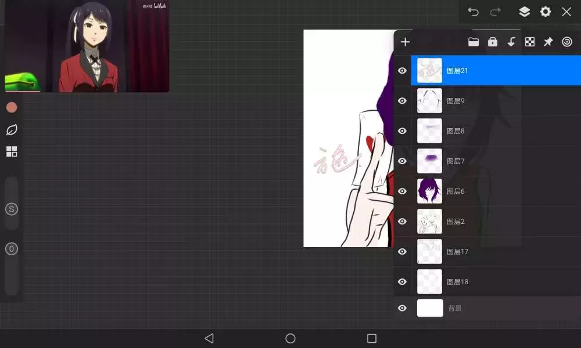Select the 图层7 layer thumbnail
The width and height of the screenshot is (581, 348).
click(429, 161)
